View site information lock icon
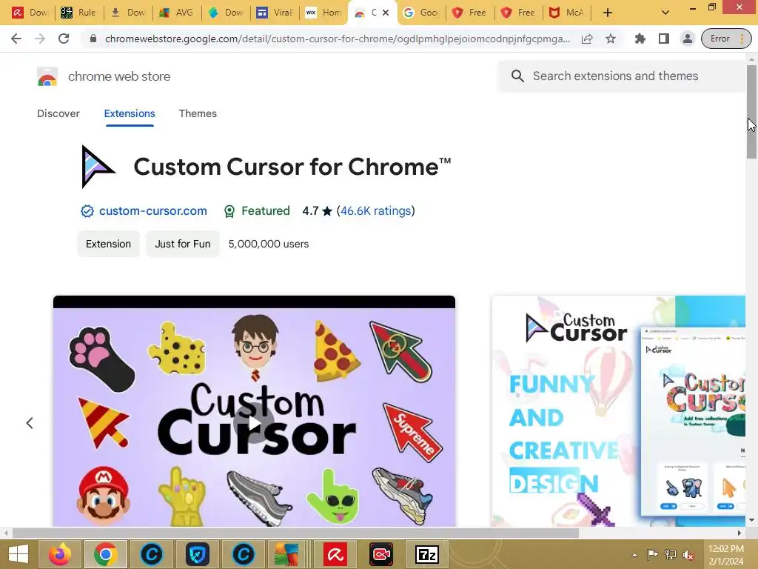This screenshot has height=569, width=758. 93,39
